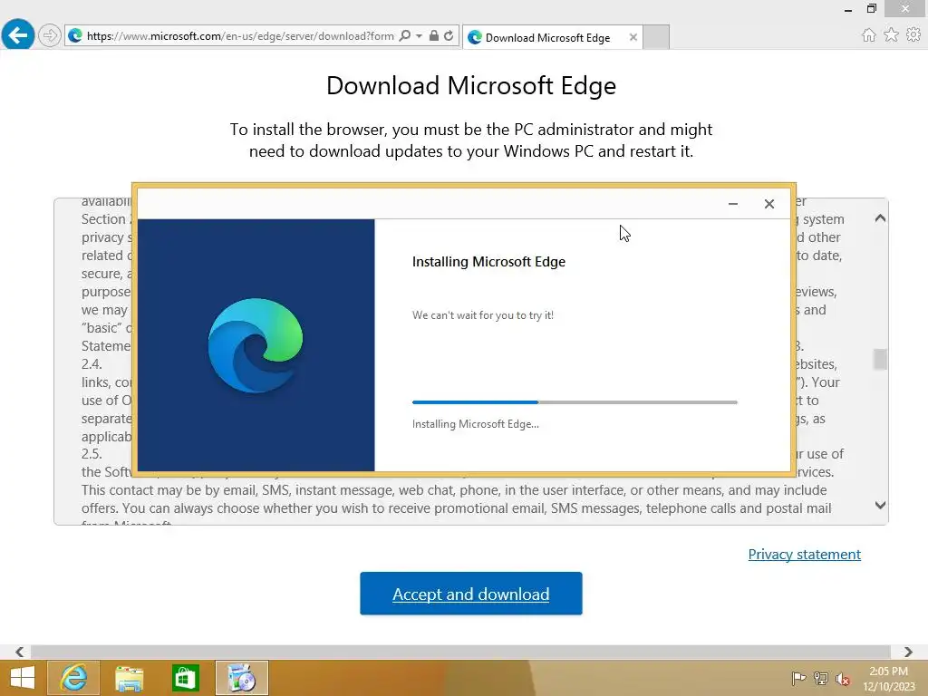Click the network tray icon
Image resolution: width=928 pixels, height=696 pixels.
point(820,679)
